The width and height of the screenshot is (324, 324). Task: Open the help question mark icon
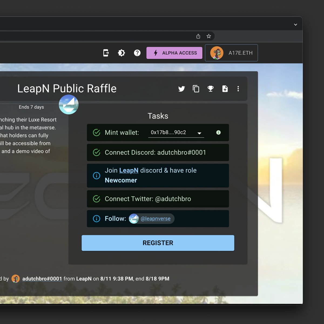pyautogui.click(x=137, y=53)
